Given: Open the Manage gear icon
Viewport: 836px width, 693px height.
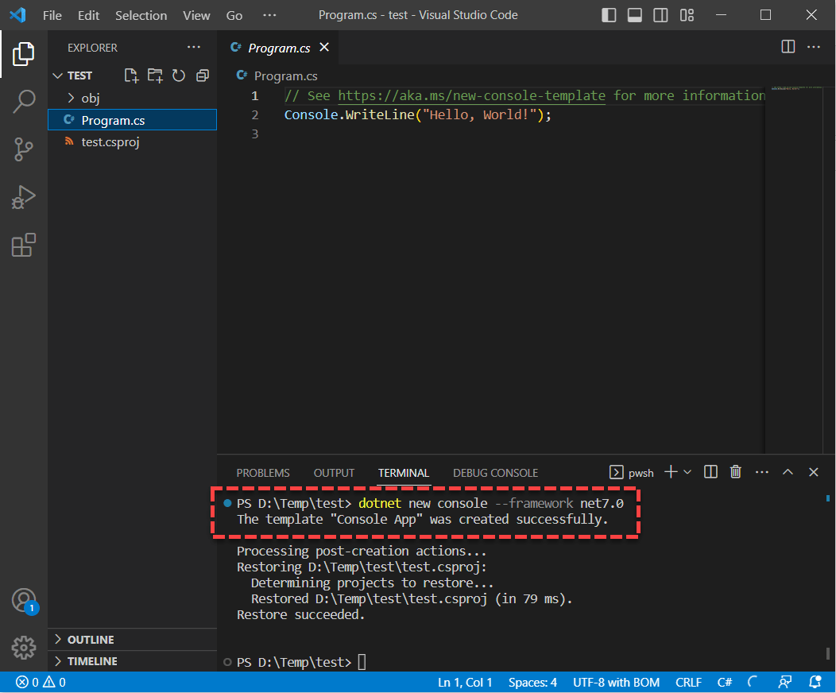Looking at the screenshot, I should tap(24, 648).
